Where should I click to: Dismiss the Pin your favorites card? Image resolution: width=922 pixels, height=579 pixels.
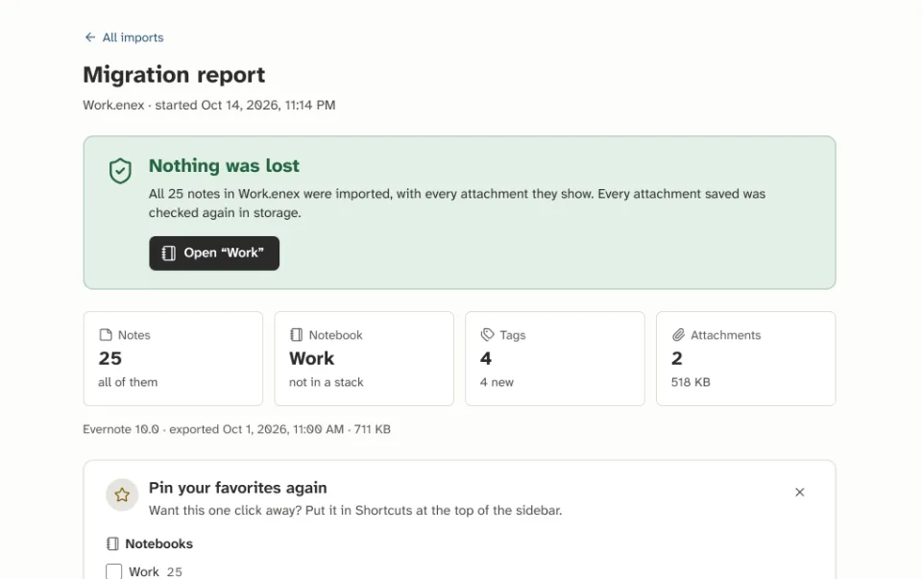click(800, 493)
